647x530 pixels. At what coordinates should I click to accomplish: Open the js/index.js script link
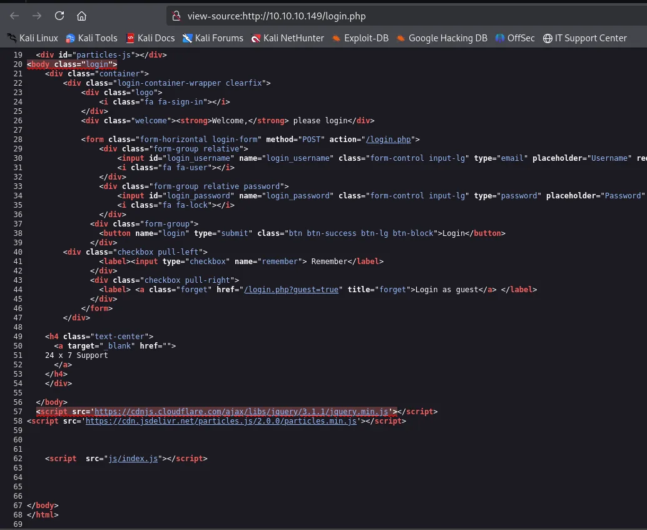point(133,459)
